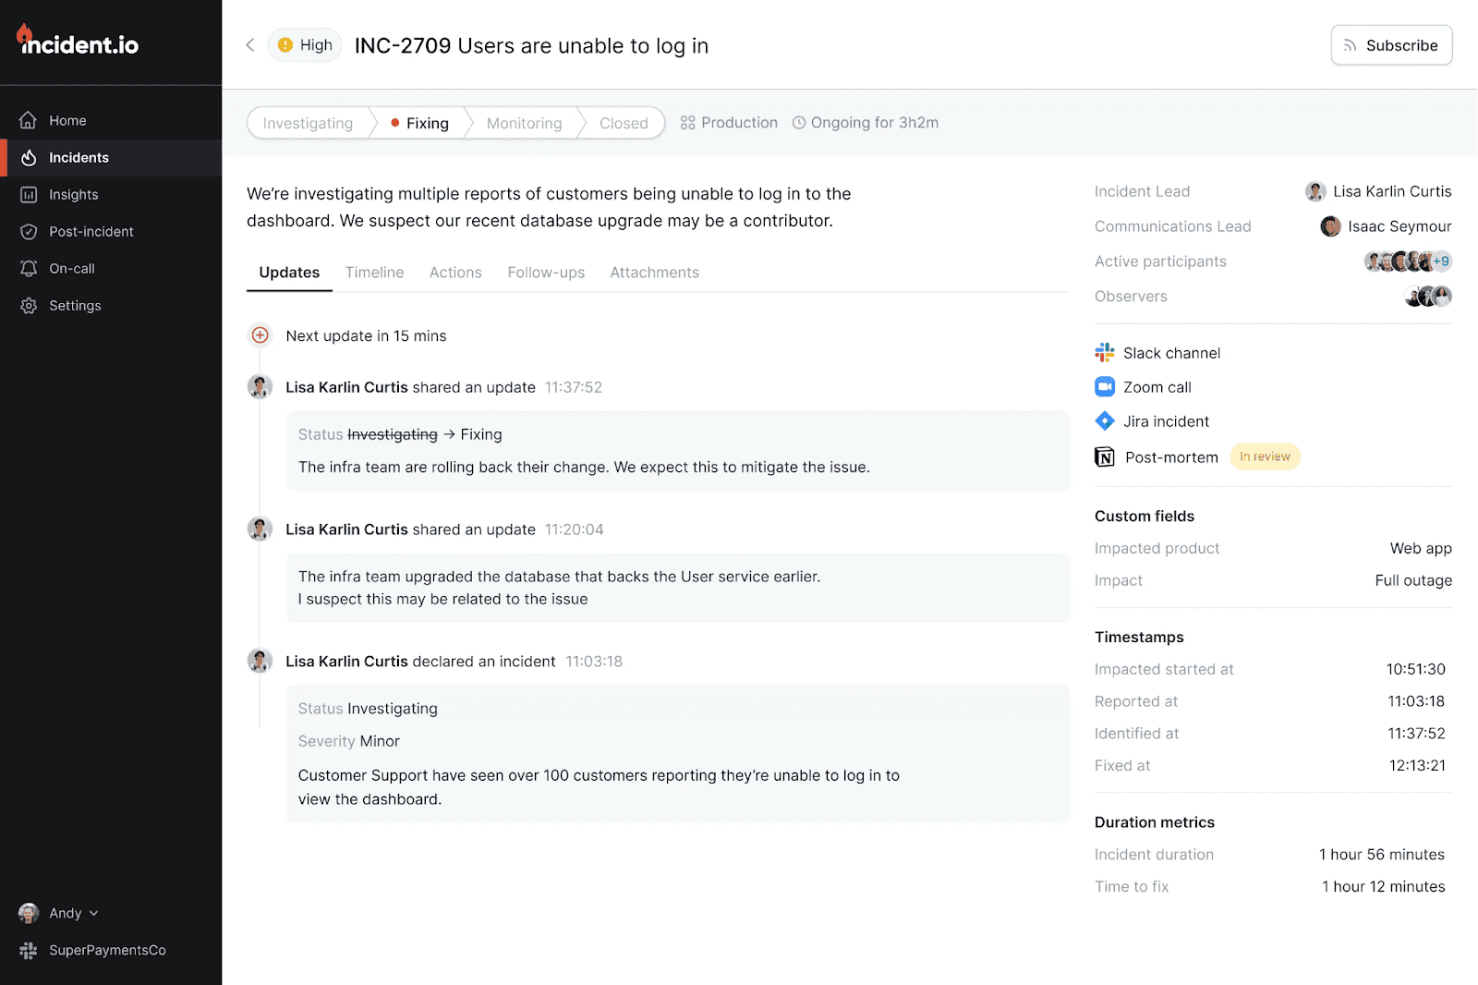Go to Insights in the sidebar
This screenshot has height=985, width=1478.
[x=73, y=195]
